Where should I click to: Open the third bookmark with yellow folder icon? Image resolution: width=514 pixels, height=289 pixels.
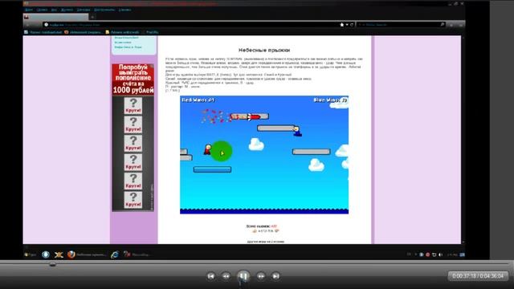[122, 32]
